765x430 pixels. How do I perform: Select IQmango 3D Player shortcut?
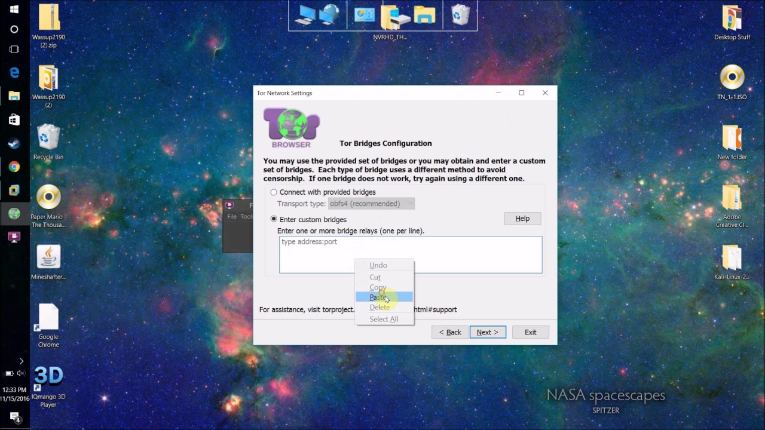pyautogui.click(x=48, y=386)
